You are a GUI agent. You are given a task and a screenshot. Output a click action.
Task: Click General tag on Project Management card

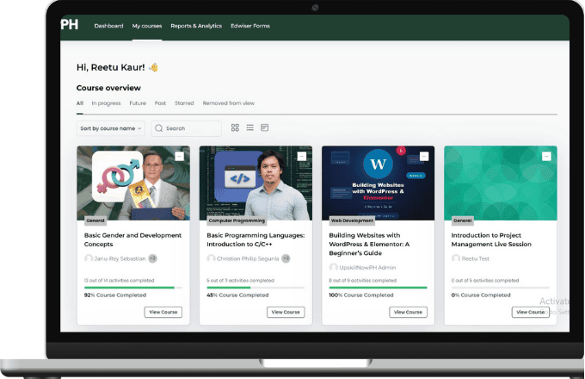click(463, 221)
